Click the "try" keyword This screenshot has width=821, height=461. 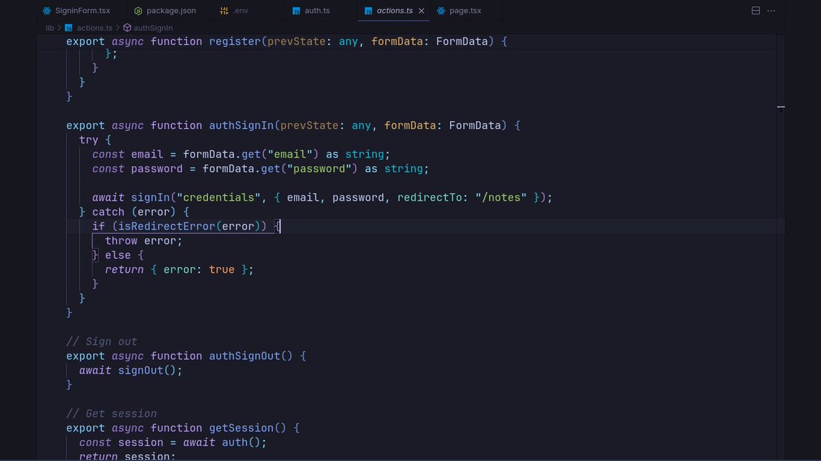pyautogui.click(x=89, y=140)
